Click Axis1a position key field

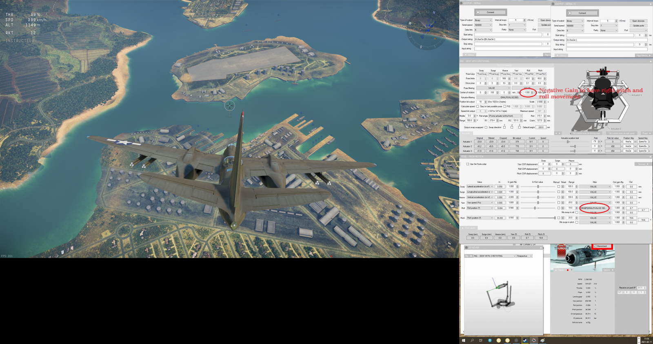(x=628, y=142)
